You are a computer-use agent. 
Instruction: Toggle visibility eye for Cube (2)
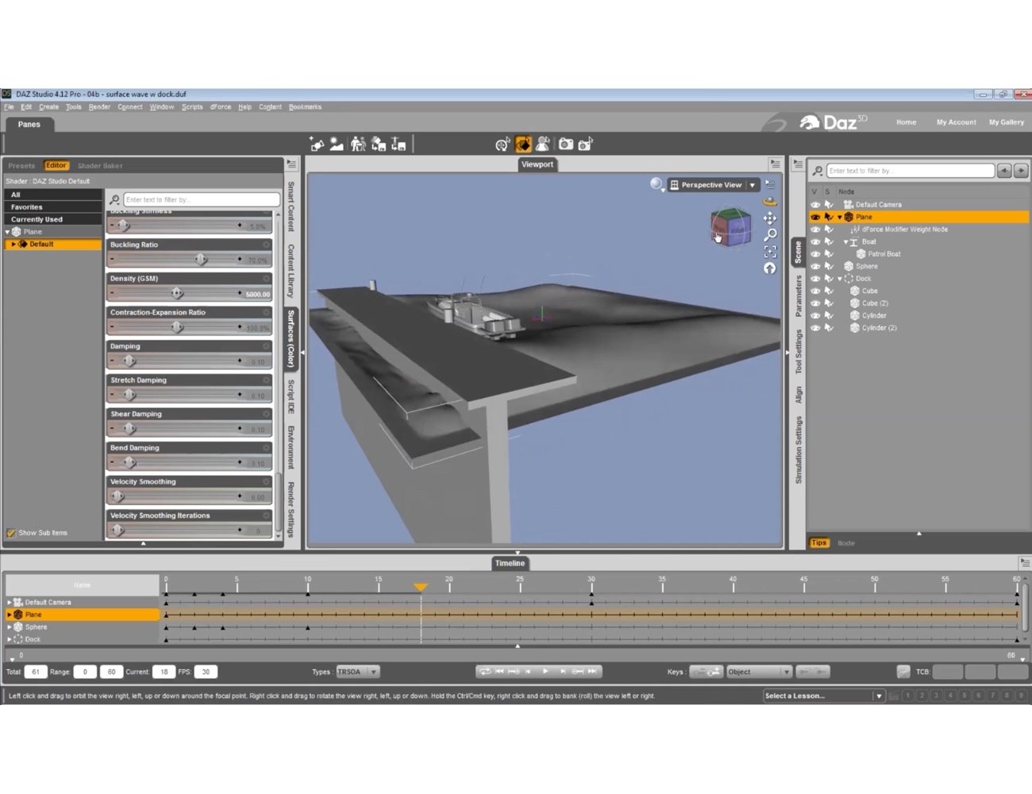815,303
